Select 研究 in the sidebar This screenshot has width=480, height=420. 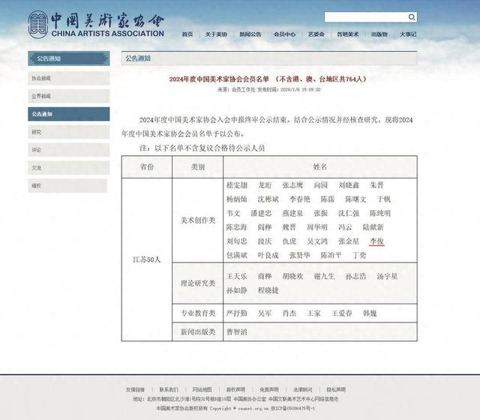(68, 132)
